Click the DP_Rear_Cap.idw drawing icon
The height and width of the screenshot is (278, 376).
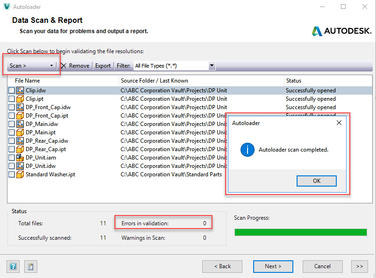pyautogui.click(x=20, y=141)
